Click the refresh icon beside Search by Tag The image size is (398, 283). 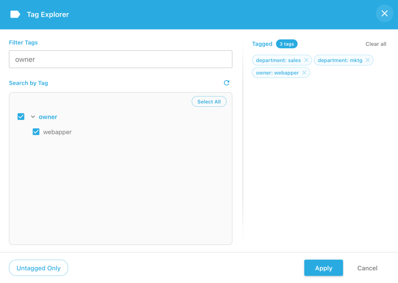[227, 83]
